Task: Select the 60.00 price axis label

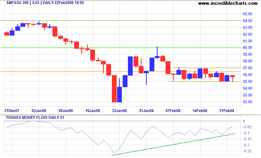Action: 247,48
